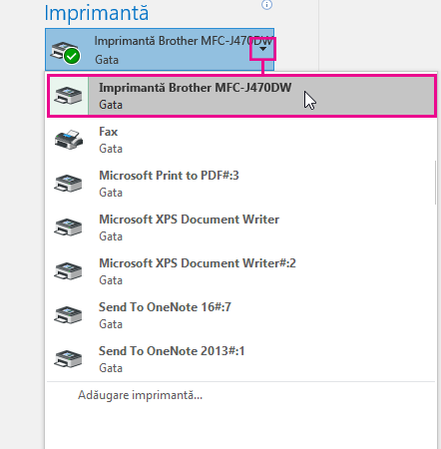The height and width of the screenshot is (449, 441).
Task: Select Microsoft Print to PDF#:3
Action: click(x=241, y=184)
